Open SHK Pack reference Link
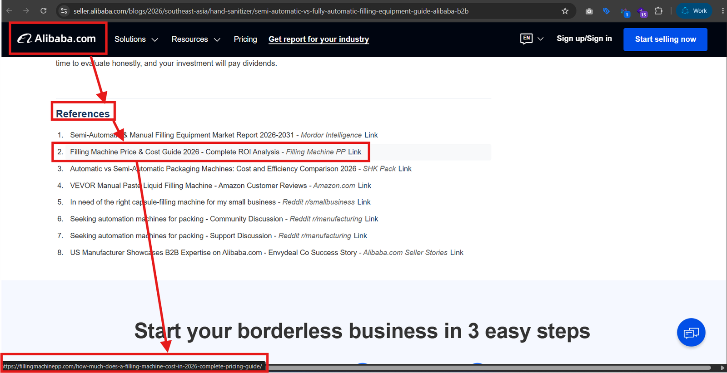This screenshot has width=727, height=373. tap(405, 169)
